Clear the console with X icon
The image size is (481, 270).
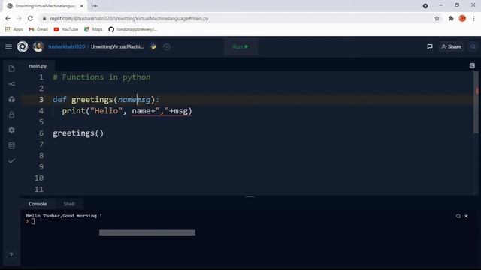pyautogui.click(x=466, y=216)
